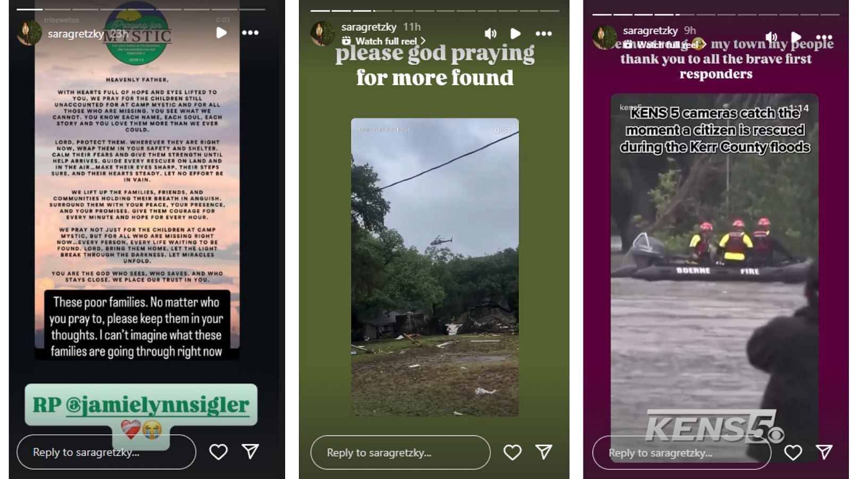Image resolution: width=851 pixels, height=479 pixels.
Task: Mute sound on the middle story
Action: [x=490, y=34]
